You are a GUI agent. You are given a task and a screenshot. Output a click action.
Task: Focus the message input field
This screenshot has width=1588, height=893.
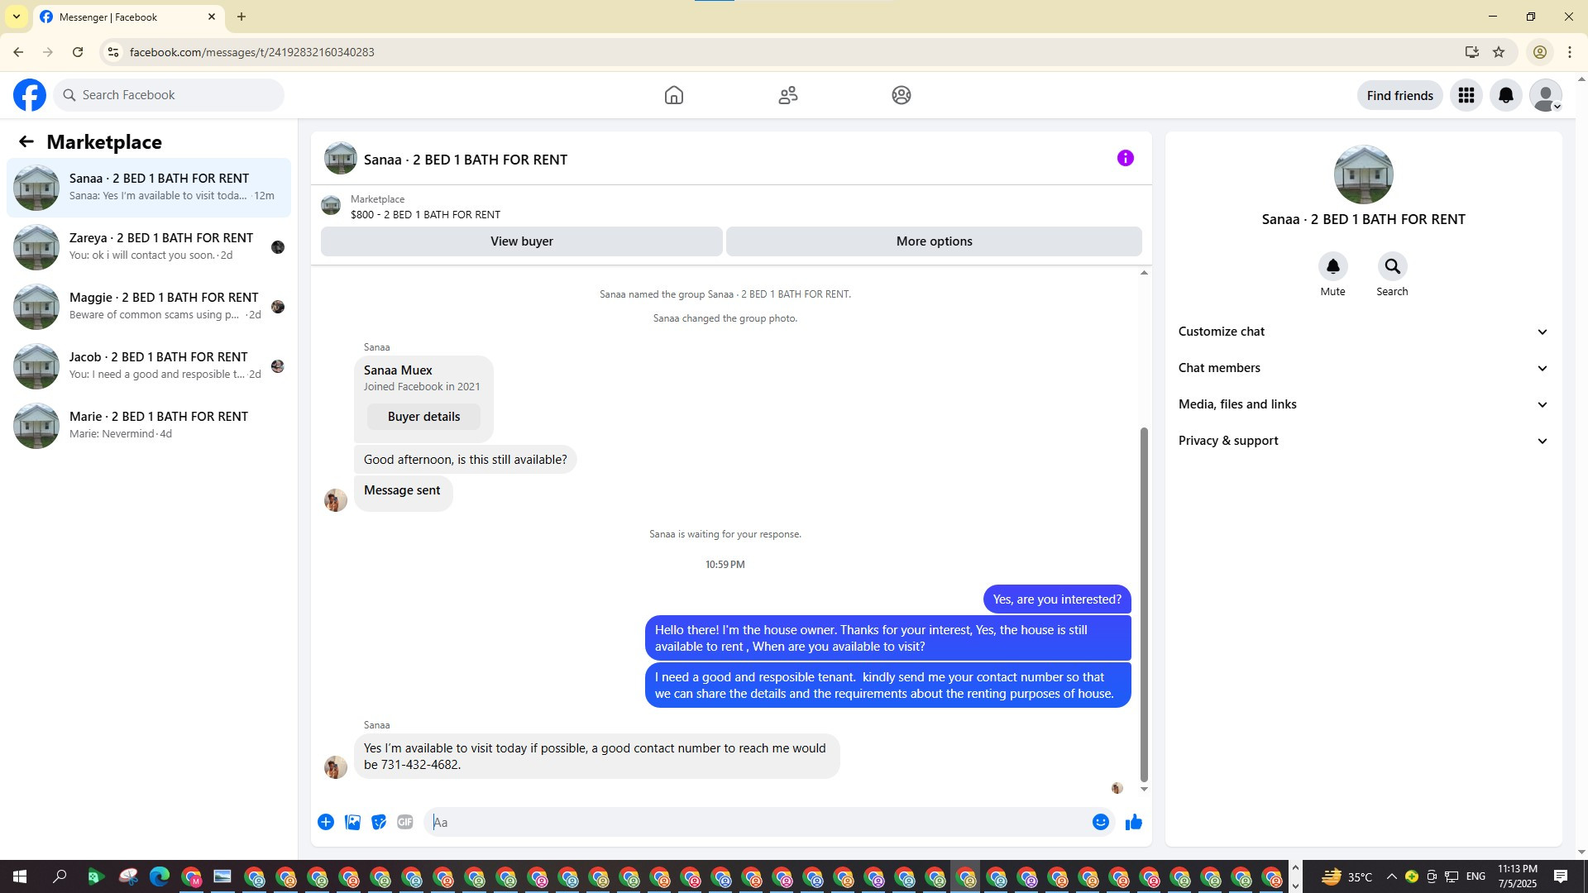click(x=757, y=822)
